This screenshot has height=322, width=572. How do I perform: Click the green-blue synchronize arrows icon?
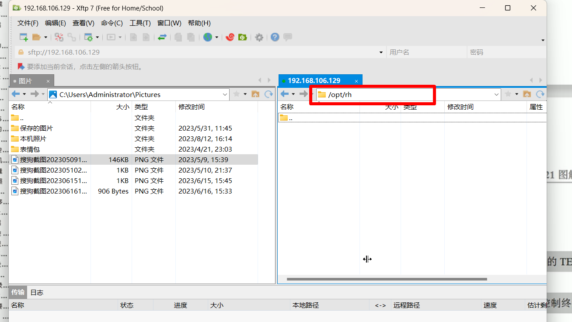point(162,38)
